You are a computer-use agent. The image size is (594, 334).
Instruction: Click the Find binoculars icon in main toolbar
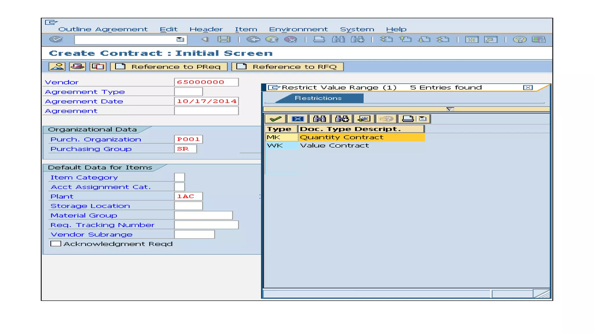point(338,39)
